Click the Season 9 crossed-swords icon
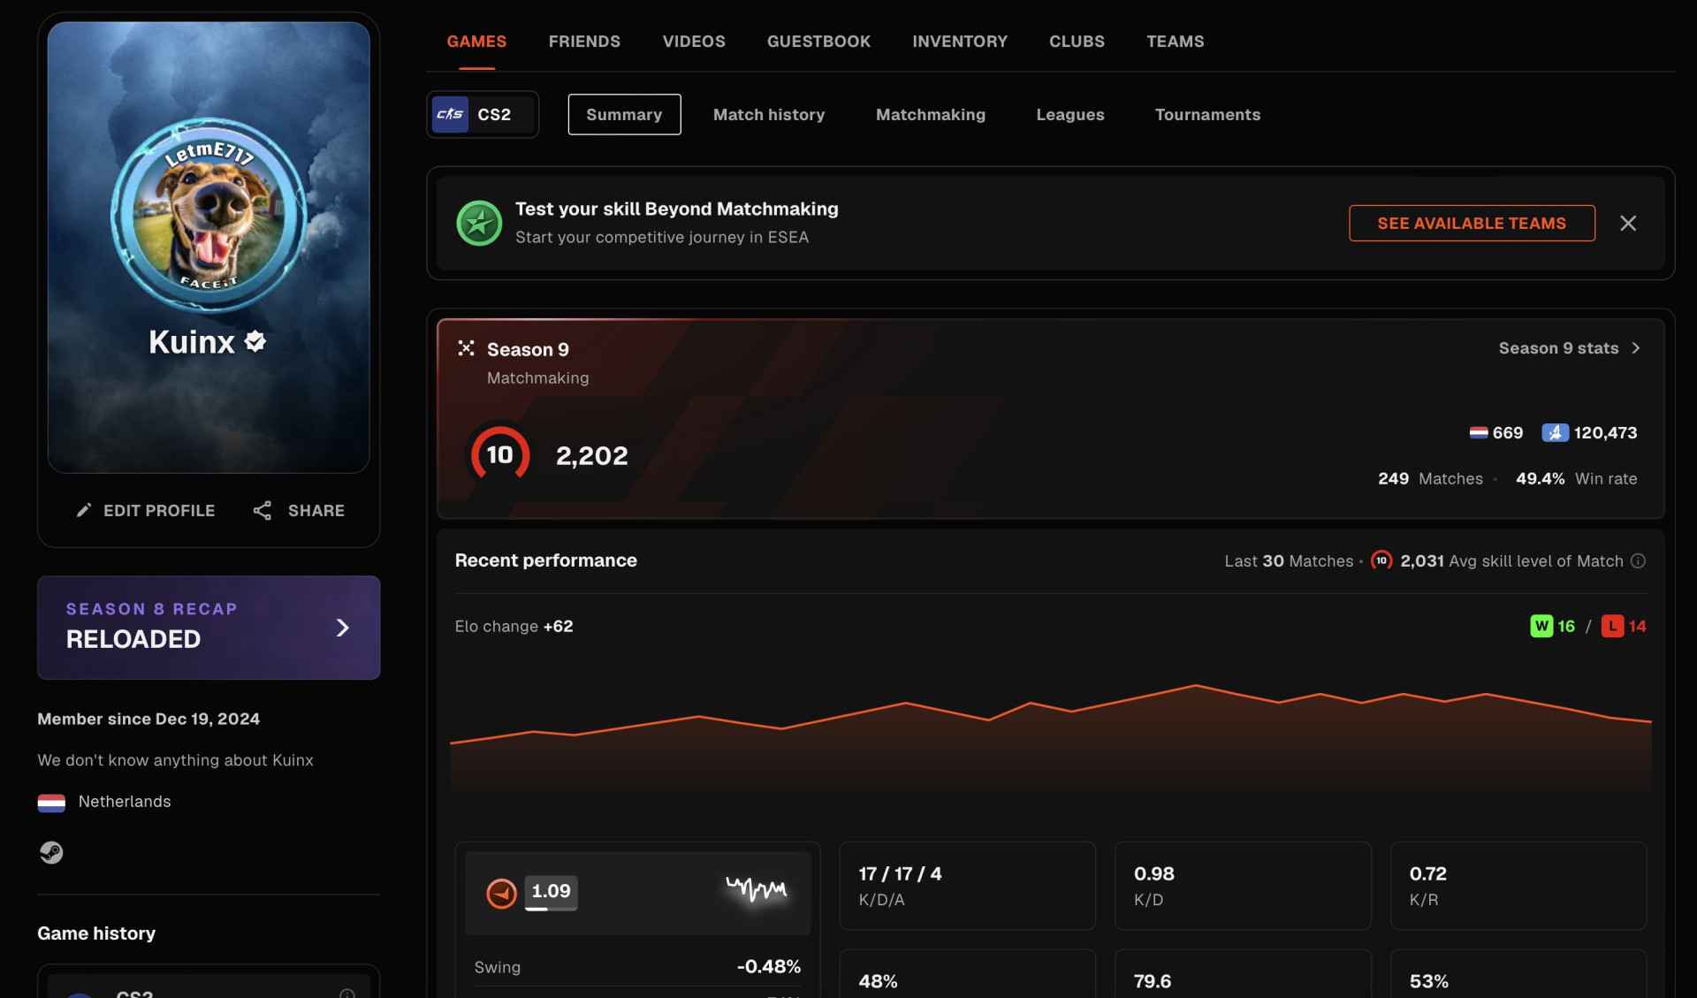The height and width of the screenshot is (998, 1697). tap(466, 348)
